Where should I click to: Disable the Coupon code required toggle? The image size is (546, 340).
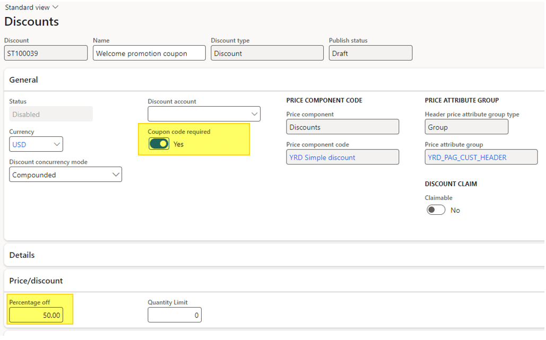tap(158, 144)
